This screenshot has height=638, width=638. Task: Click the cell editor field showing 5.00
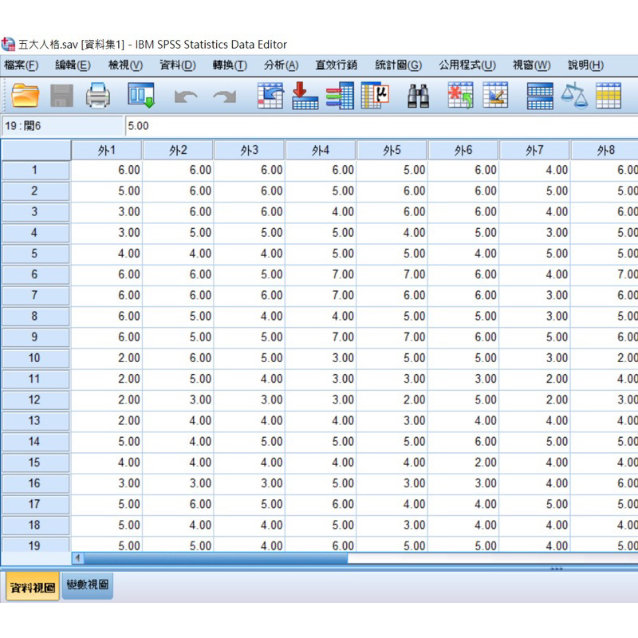click(x=381, y=126)
